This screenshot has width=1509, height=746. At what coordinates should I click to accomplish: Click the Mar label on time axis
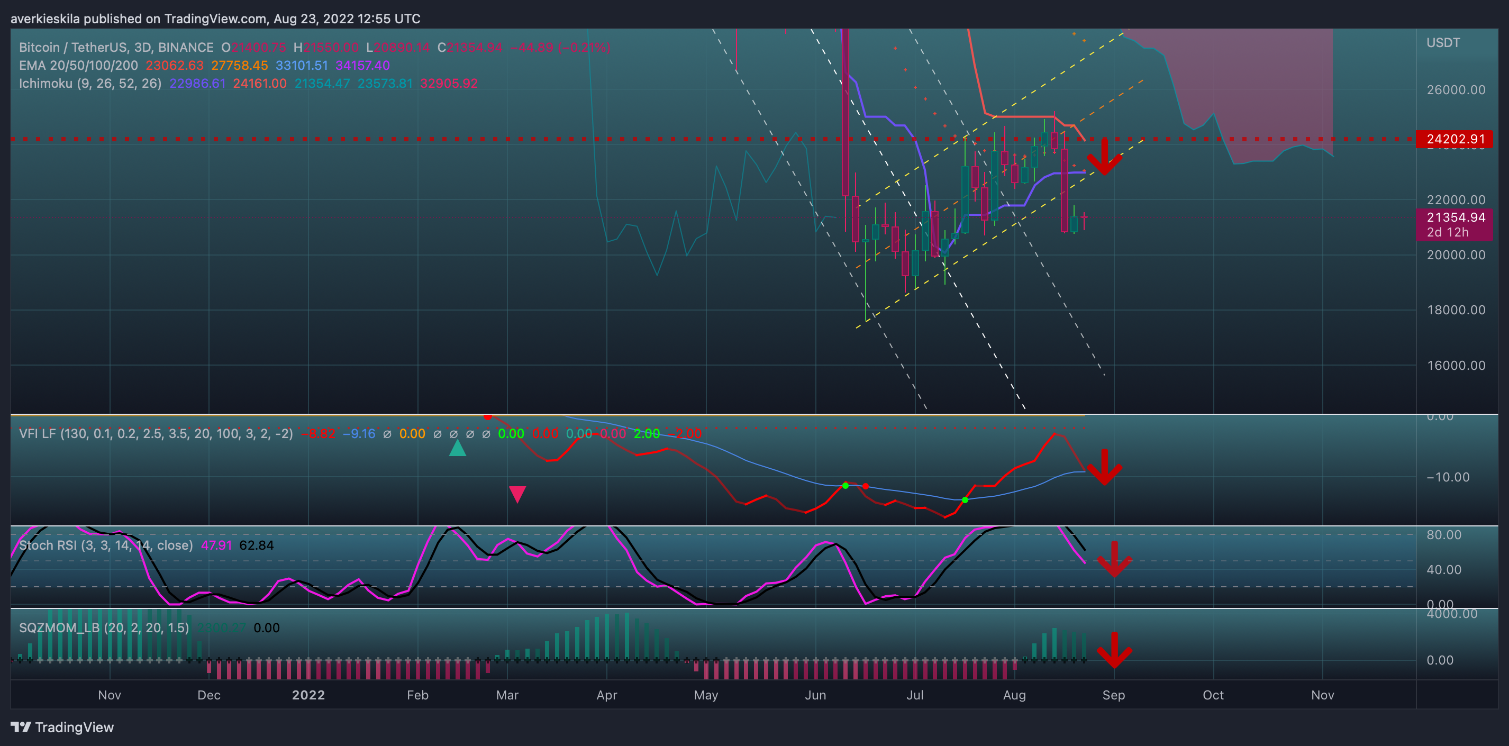pos(507,695)
